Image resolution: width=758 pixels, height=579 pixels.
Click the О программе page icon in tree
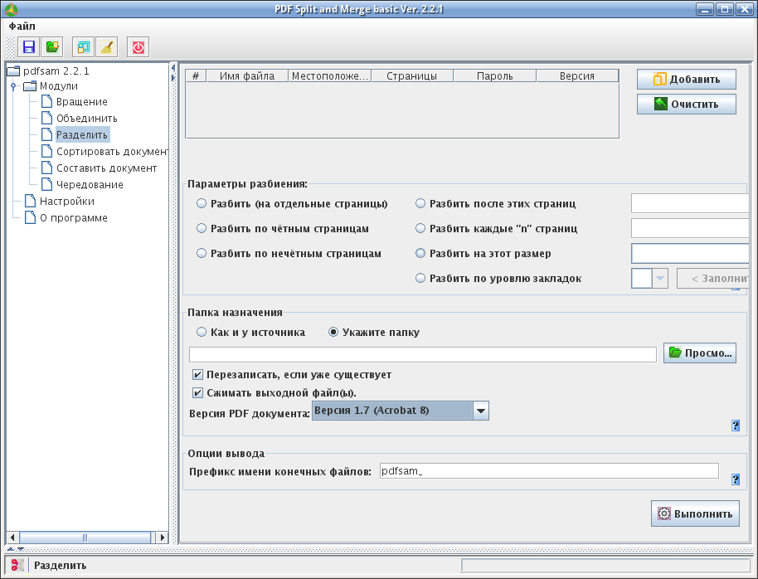pyautogui.click(x=30, y=217)
